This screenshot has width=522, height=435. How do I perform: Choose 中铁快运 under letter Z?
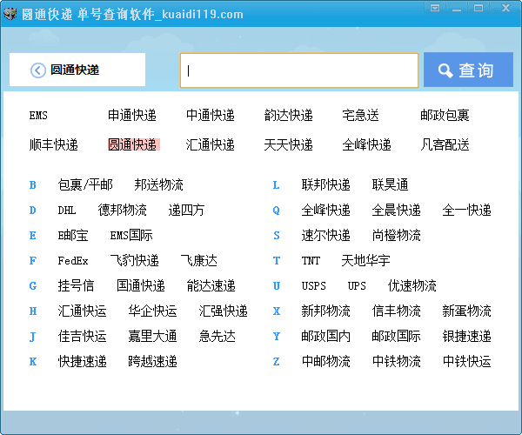pos(466,362)
